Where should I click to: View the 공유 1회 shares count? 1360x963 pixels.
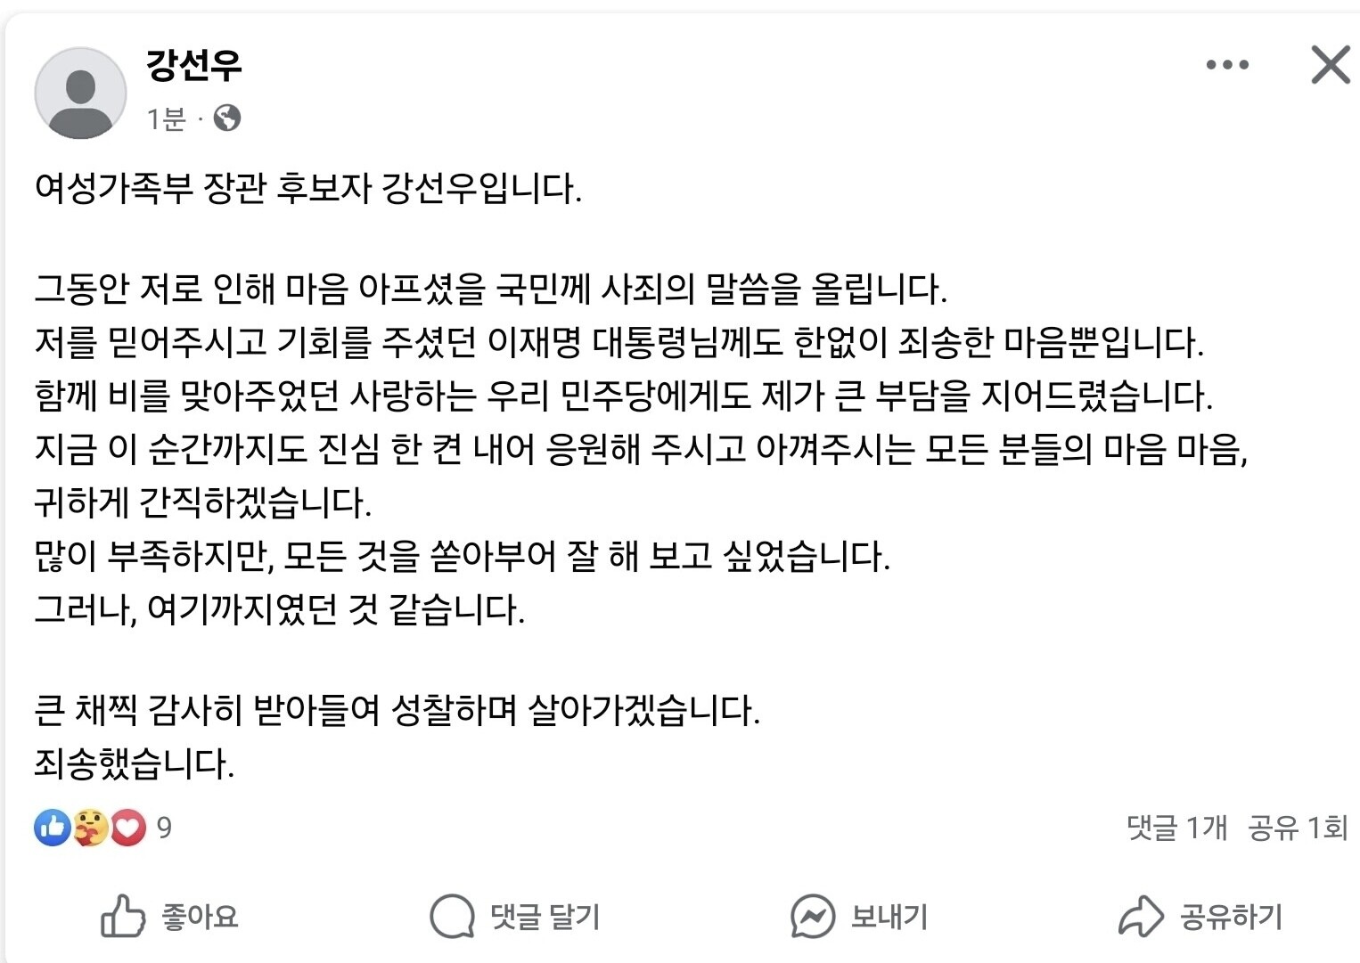(1297, 828)
